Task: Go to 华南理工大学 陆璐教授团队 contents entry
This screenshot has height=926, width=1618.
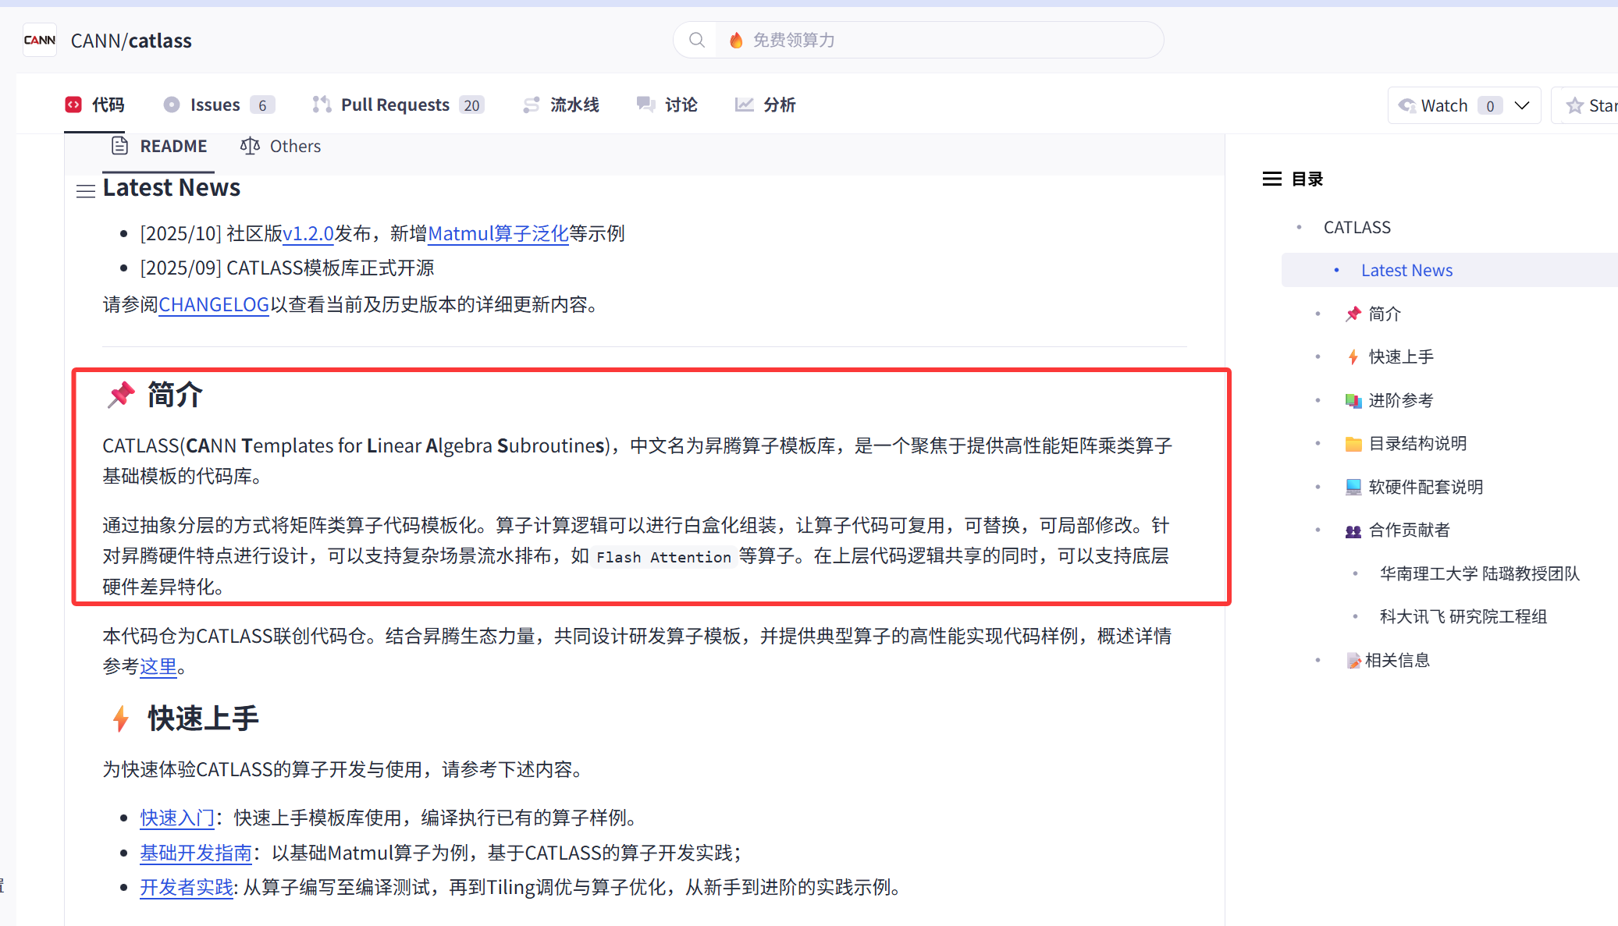Action: (x=1479, y=573)
